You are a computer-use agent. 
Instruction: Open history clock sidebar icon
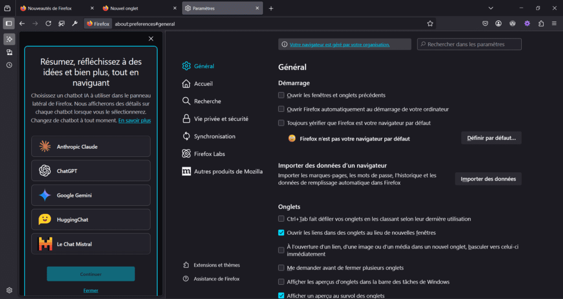(x=9, y=65)
